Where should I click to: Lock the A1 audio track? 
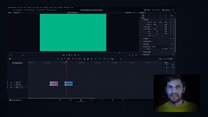coord(15,87)
